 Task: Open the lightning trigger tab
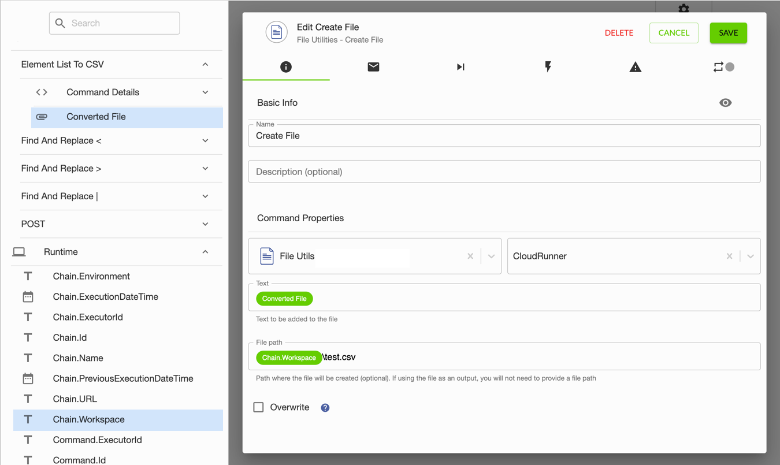point(547,66)
